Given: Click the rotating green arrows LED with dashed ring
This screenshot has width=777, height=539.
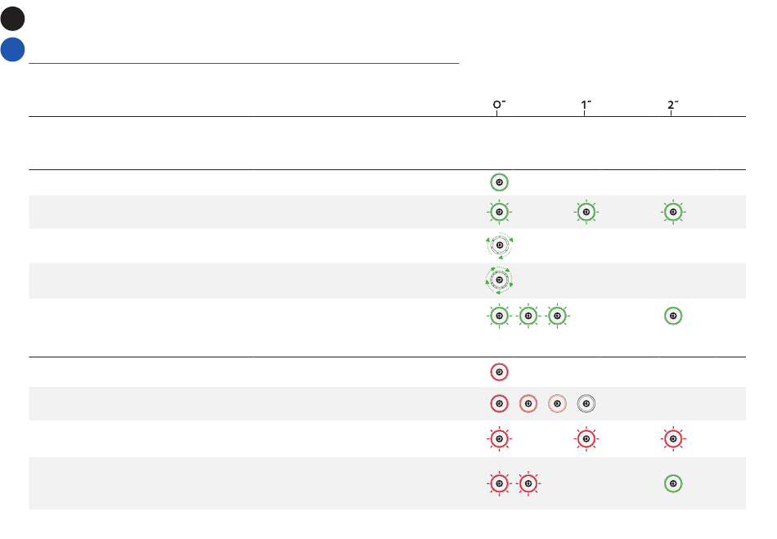Looking at the screenshot, I should 500,280.
